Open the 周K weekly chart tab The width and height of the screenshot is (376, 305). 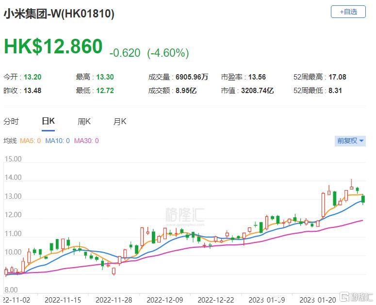[x=84, y=122]
